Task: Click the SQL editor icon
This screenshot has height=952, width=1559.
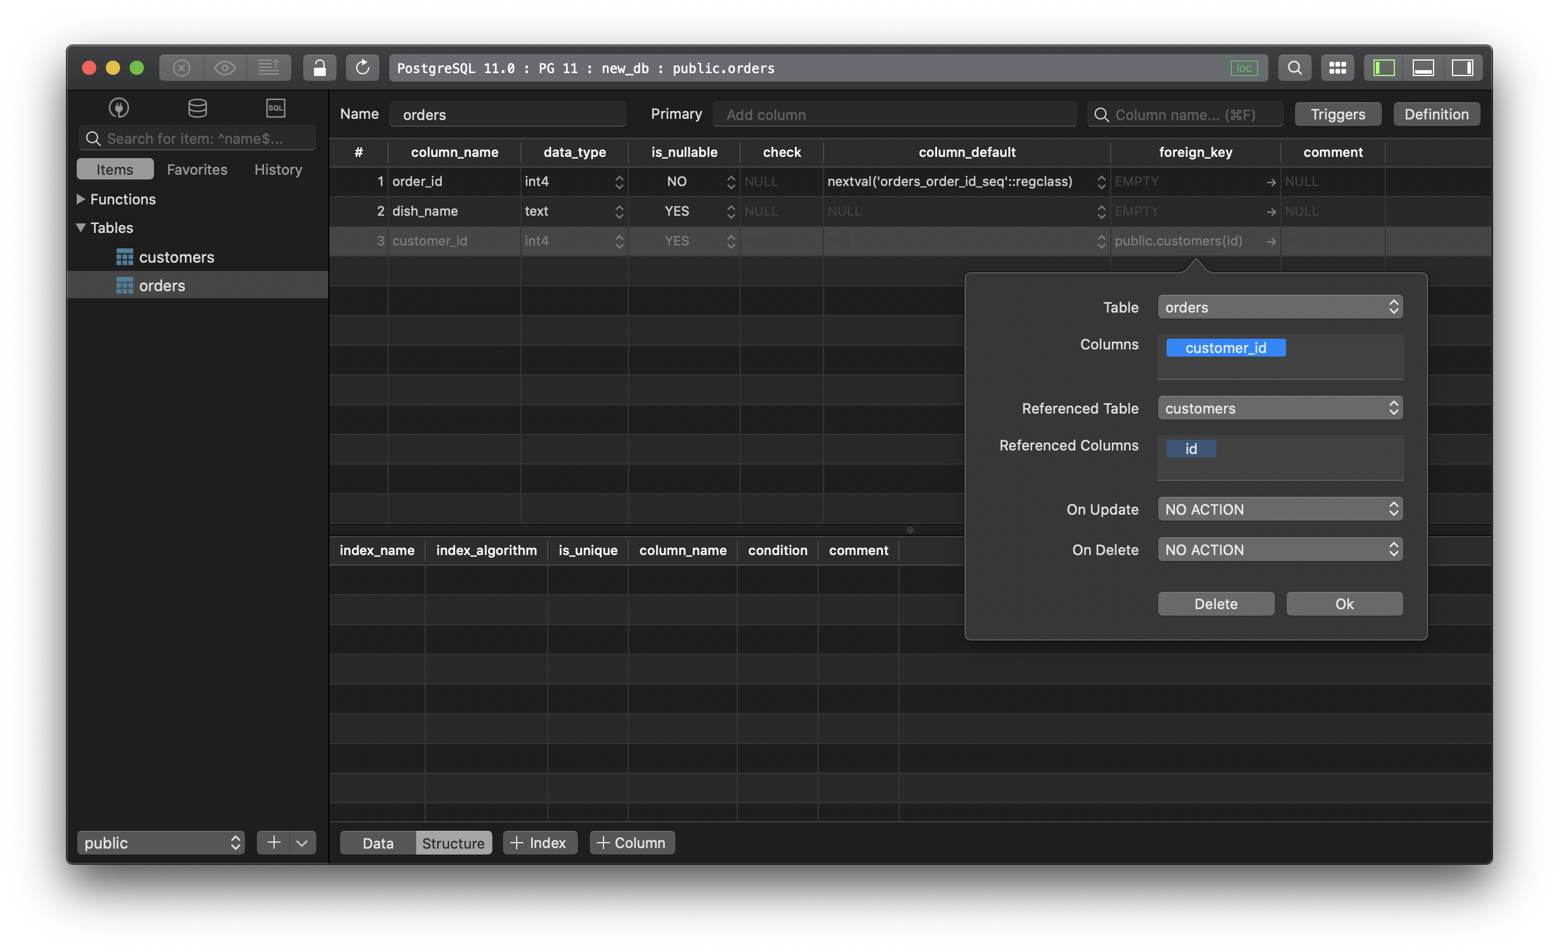Action: pos(276,108)
